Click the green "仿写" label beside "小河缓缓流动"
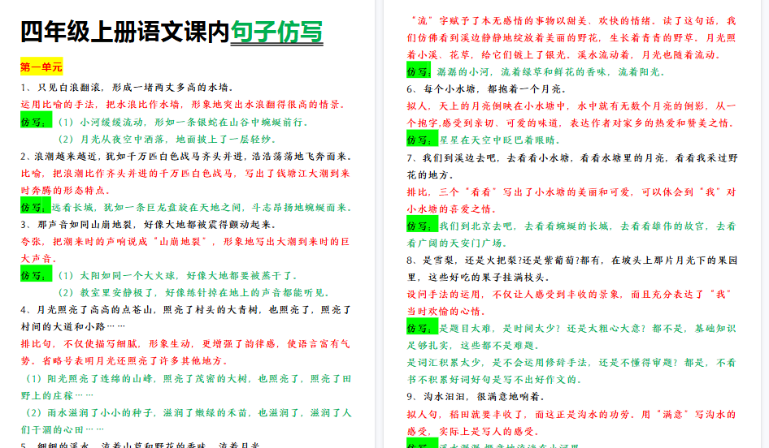The height and width of the screenshot is (448, 769). pos(35,122)
